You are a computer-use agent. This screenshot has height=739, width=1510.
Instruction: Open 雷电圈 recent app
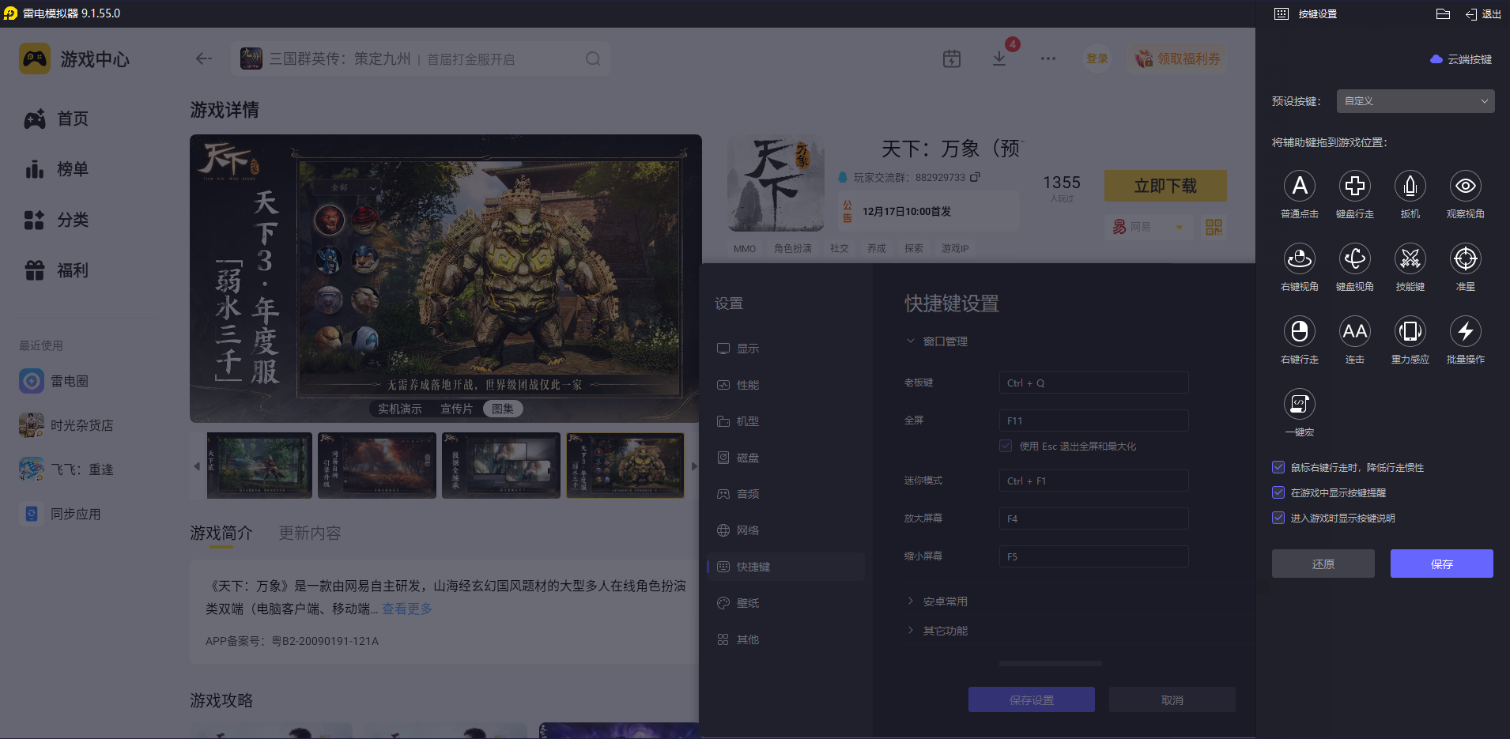54,381
